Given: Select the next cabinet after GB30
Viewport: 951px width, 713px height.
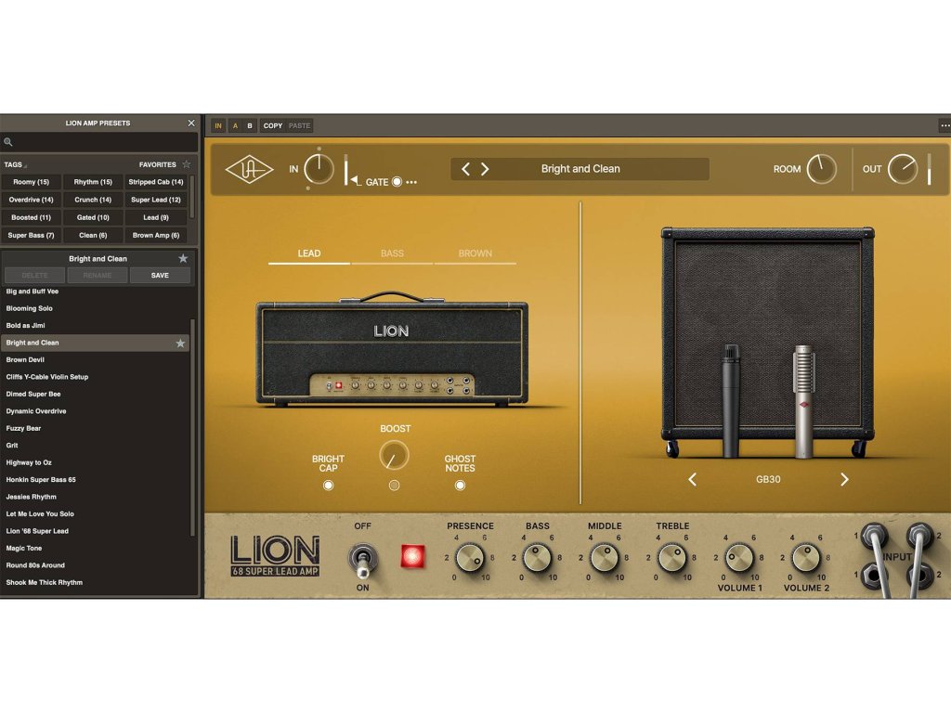Looking at the screenshot, I should click(x=844, y=480).
